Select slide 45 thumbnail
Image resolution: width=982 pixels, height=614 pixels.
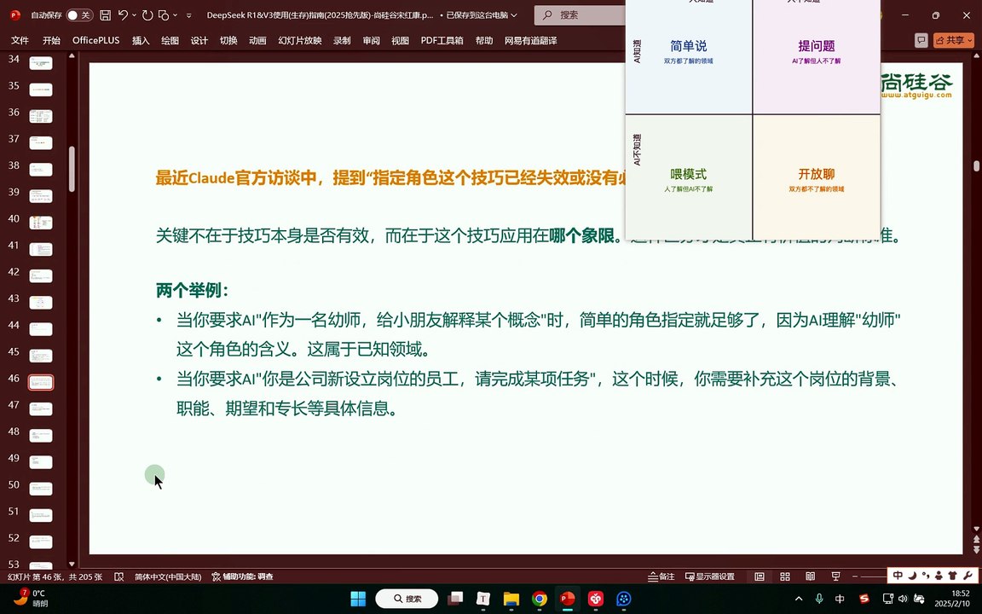tap(41, 356)
